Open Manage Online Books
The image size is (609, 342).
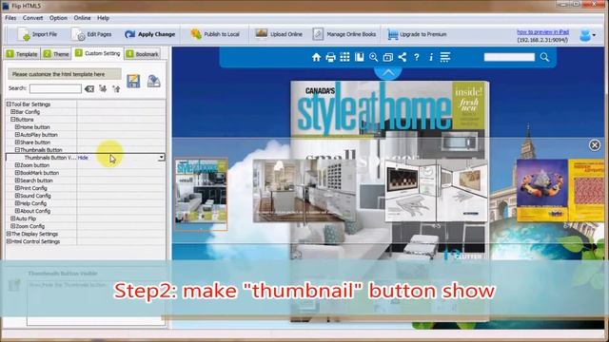point(344,34)
